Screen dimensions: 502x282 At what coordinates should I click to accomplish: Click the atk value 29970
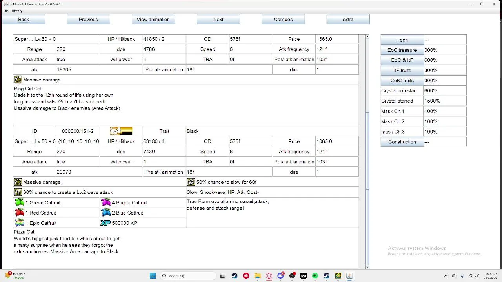pyautogui.click(x=99, y=172)
